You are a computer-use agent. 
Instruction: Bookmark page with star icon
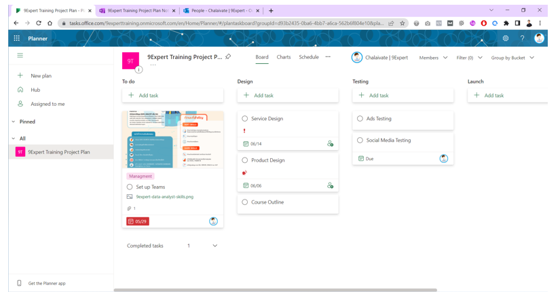(x=402, y=23)
